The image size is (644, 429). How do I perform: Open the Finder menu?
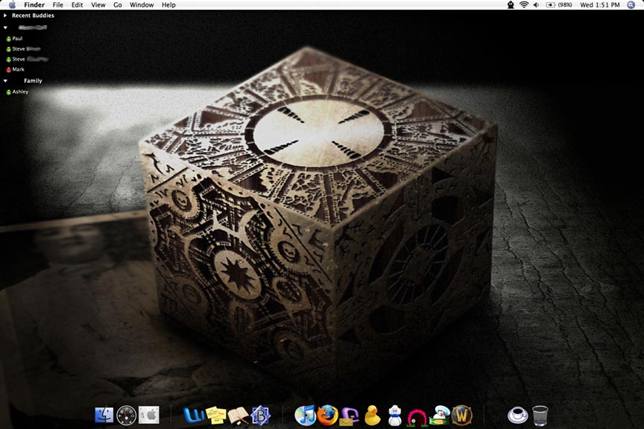[x=34, y=5]
